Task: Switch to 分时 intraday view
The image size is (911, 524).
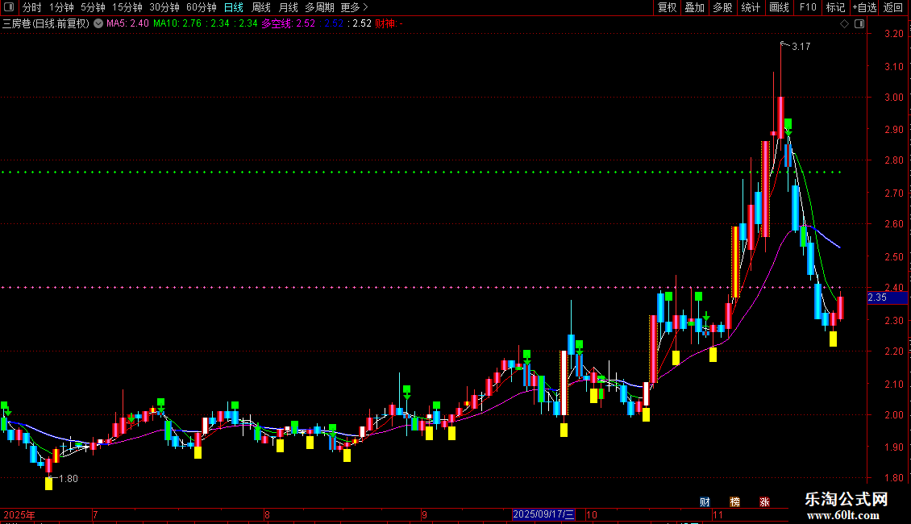Action: tap(32, 7)
